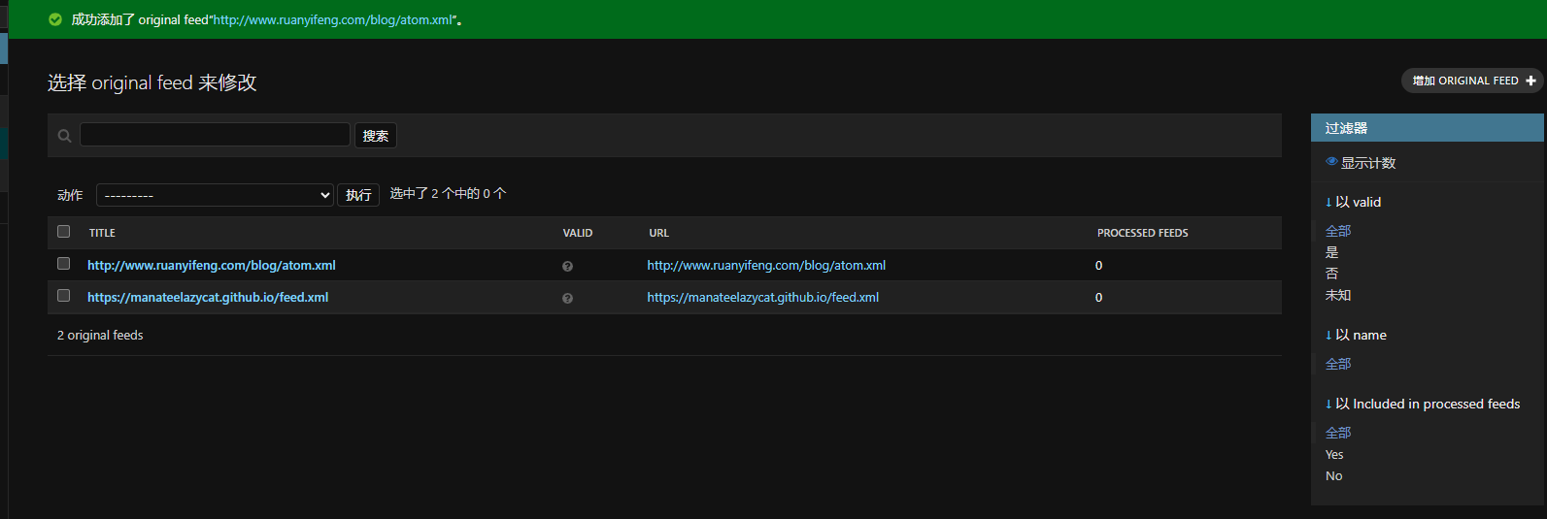This screenshot has width=1547, height=519.
Task: Click the unknown-valid icon for the manateelazycat feed
Action: [x=567, y=298]
